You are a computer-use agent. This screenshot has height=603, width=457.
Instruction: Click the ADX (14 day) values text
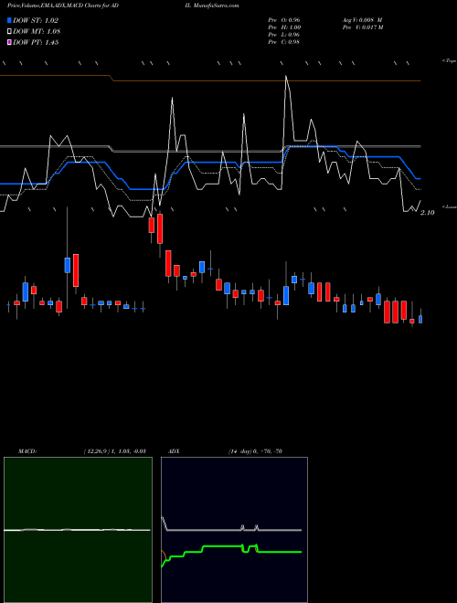[255, 451]
